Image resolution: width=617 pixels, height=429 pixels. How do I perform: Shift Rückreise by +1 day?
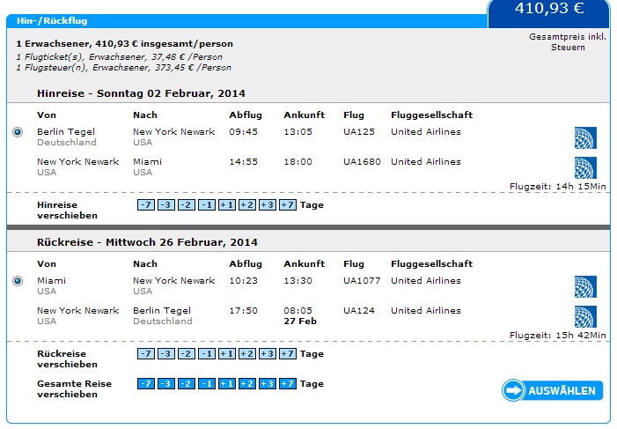[227, 354]
